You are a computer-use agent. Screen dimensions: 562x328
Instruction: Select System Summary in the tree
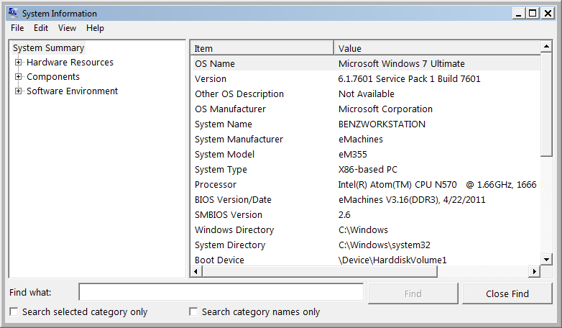click(48, 47)
